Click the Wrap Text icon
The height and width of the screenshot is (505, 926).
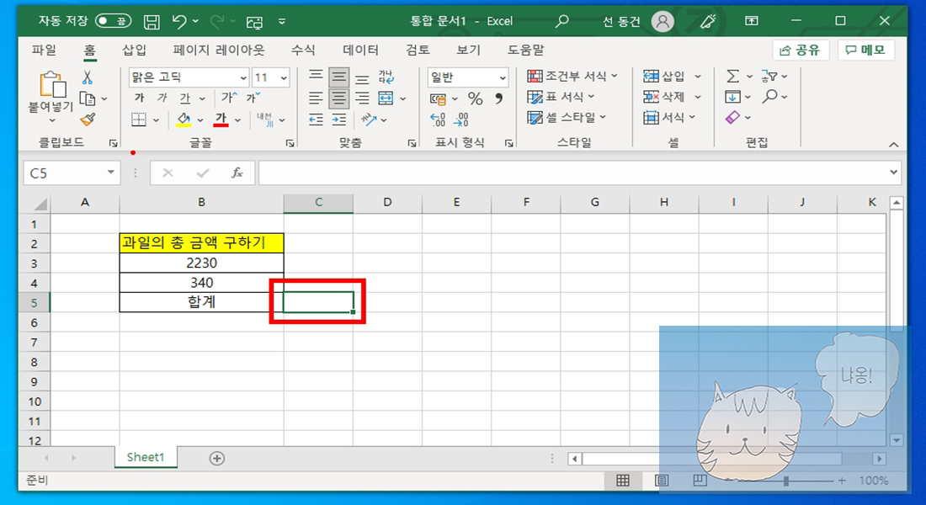[x=386, y=77]
